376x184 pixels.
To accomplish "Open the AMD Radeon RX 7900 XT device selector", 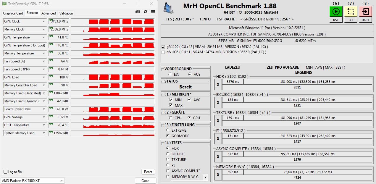I will (33, 180).
